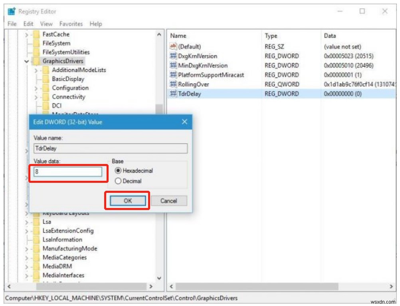Image resolution: width=400 pixels, height=306 pixels.
Task: Click the Lsa folder icon
Action: coord(37,222)
